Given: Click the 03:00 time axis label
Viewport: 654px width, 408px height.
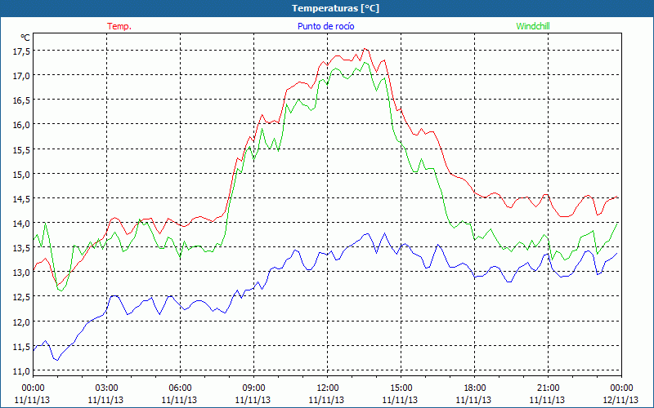Looking at the screenshot, I should click(107, 388).
